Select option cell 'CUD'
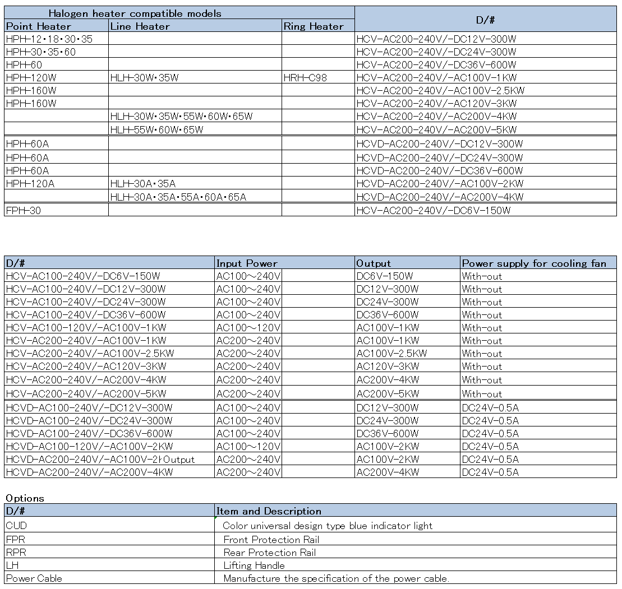622x589 pixels. [109, 525]
